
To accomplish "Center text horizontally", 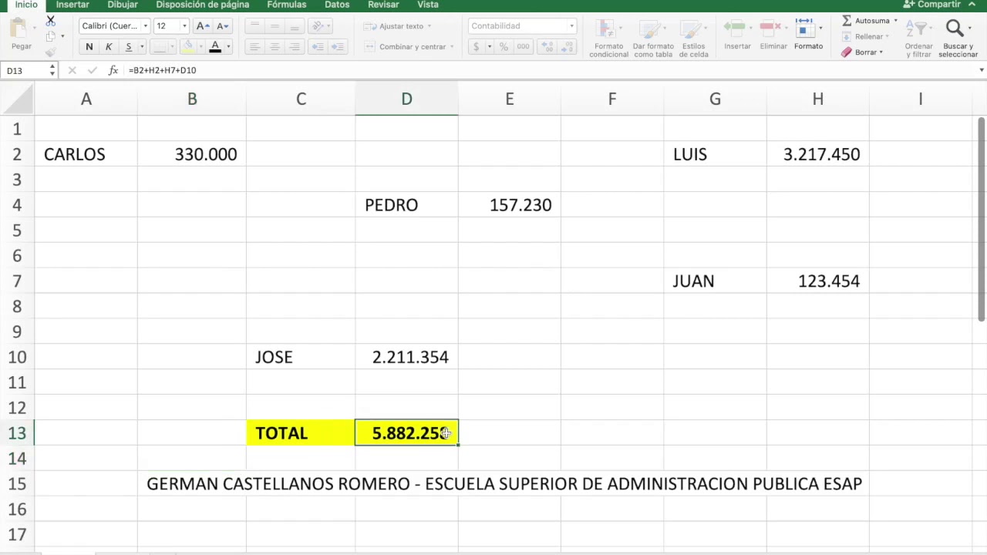I will 275,47.
